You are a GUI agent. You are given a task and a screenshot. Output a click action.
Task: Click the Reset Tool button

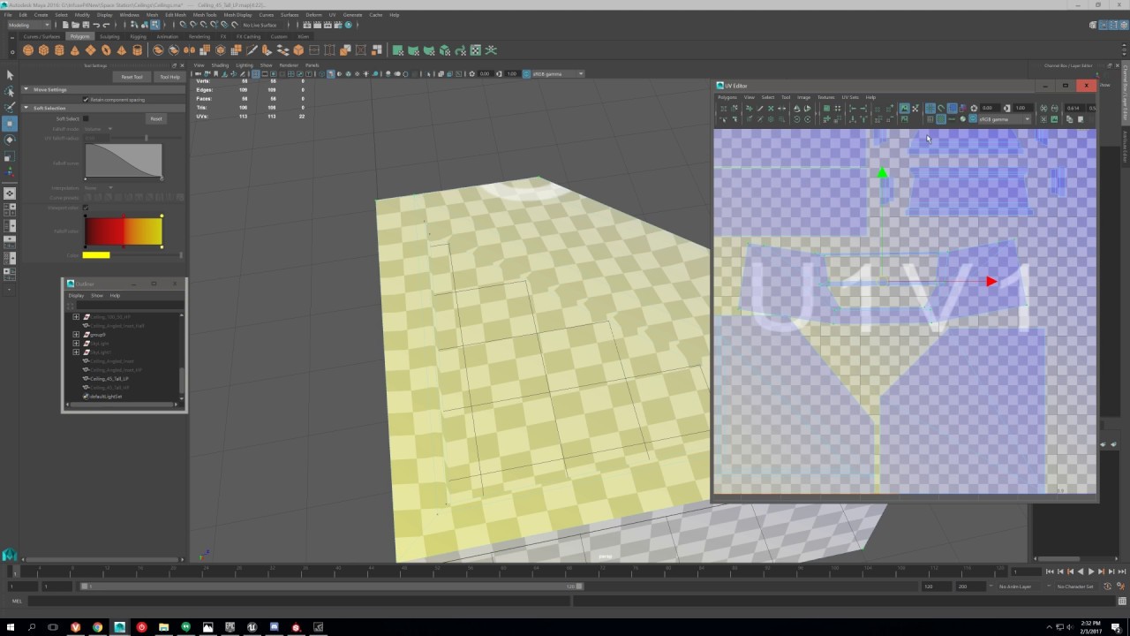tap(132, 77)
